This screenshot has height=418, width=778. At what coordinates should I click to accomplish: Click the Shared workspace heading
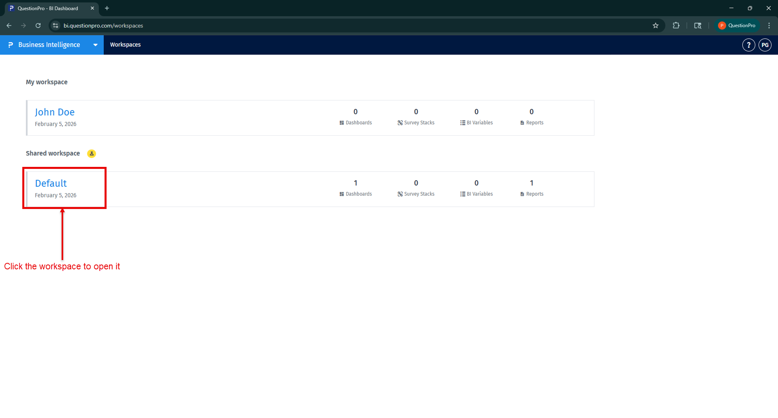point(53,153)
